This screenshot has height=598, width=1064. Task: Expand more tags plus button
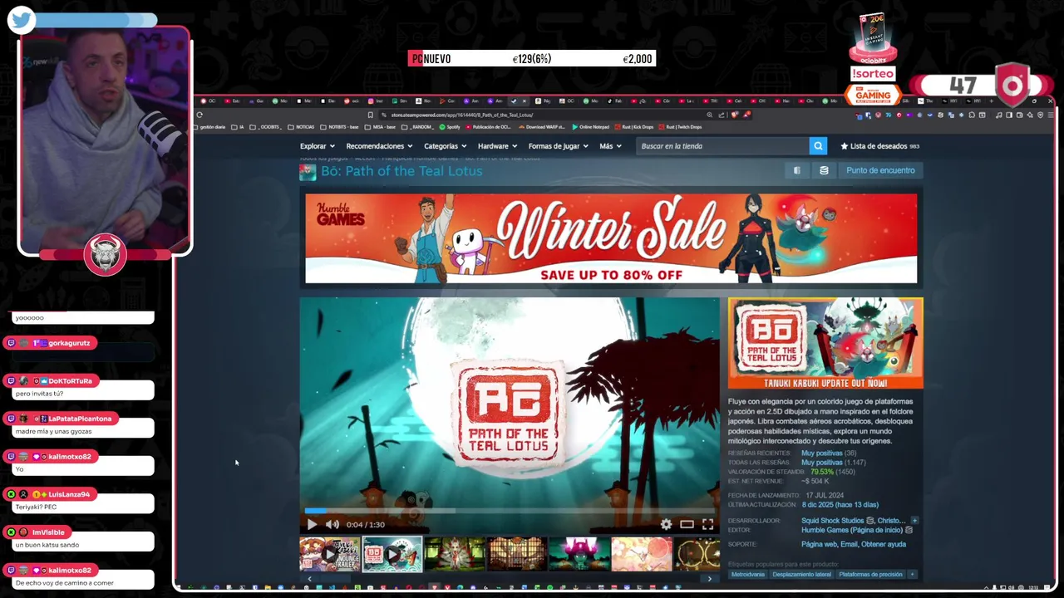[912, 575]
